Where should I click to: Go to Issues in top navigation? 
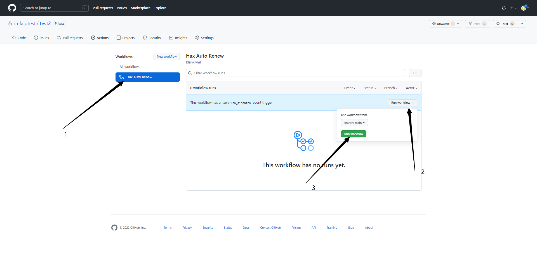click(122, 8)
